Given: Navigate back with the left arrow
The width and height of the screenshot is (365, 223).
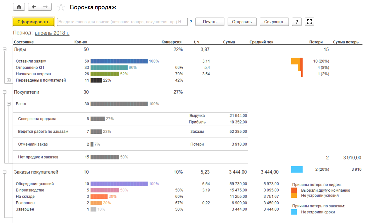Looking at the screenshot, I should 34,7.
